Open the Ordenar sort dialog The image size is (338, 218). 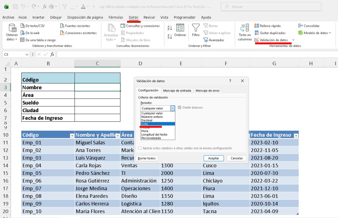(180, 30)
